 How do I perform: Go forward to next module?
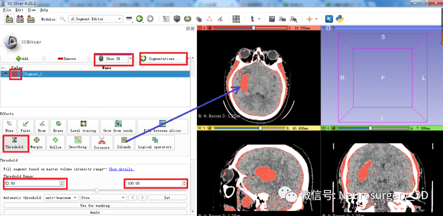150,19
